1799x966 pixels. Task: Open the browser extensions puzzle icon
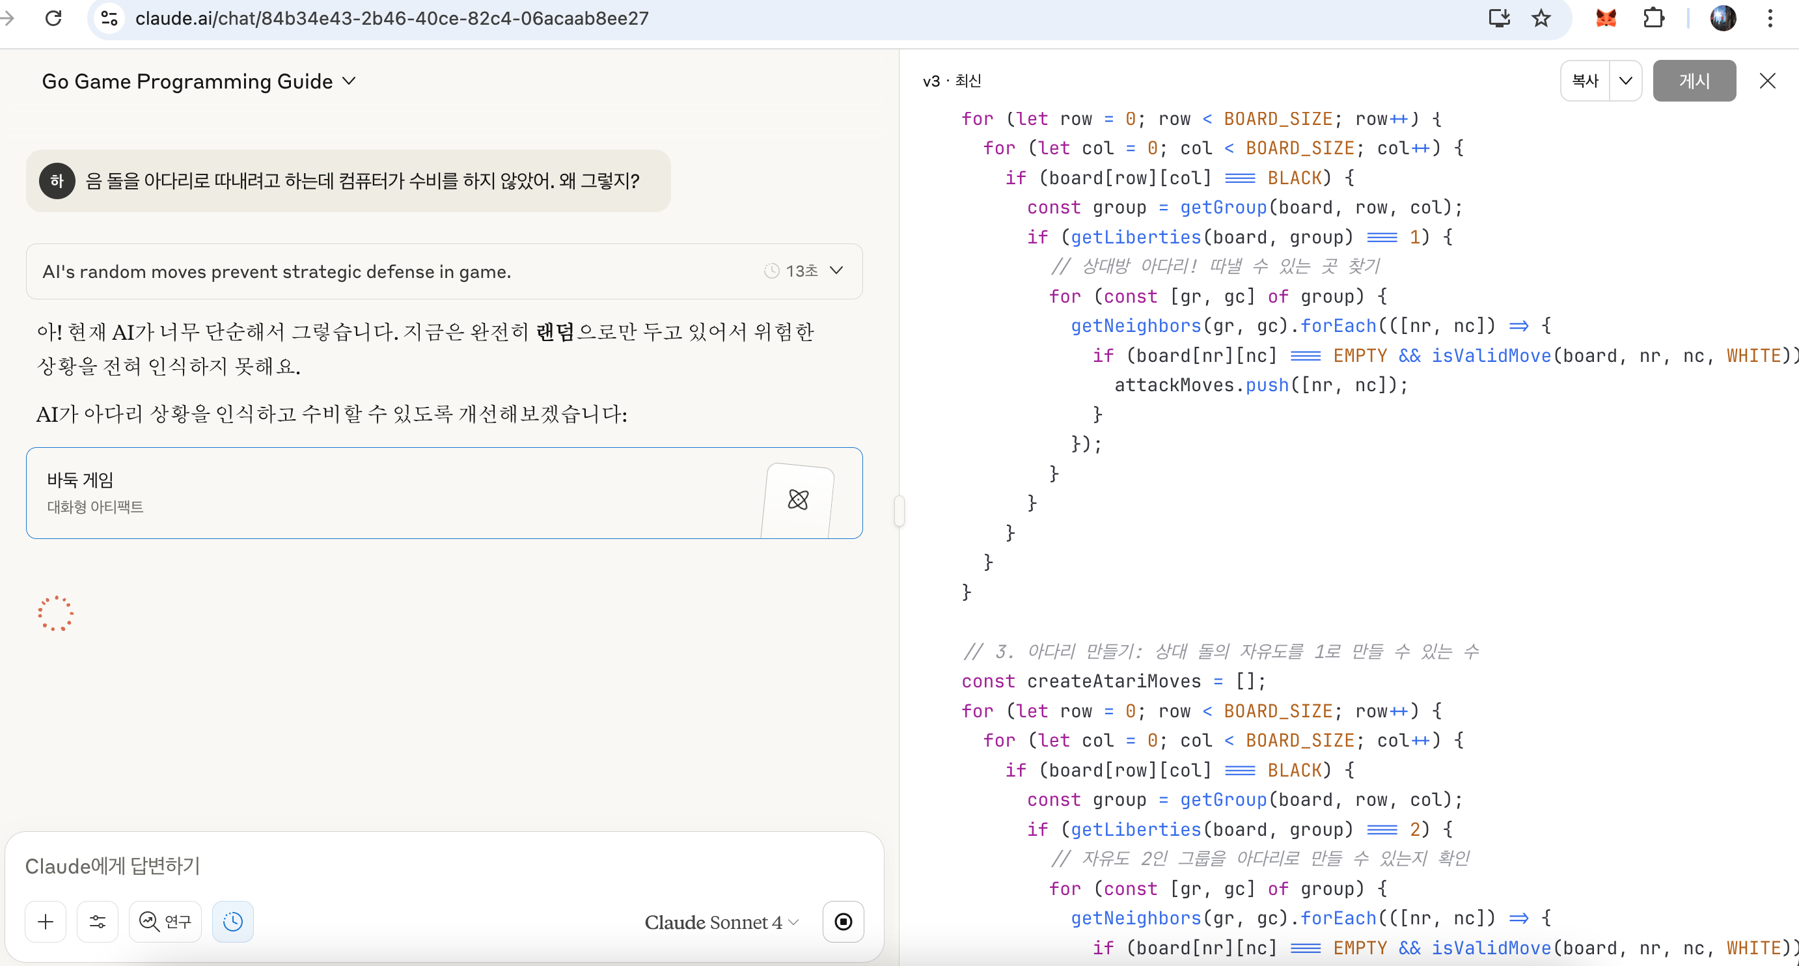(x=1653, y=18)
